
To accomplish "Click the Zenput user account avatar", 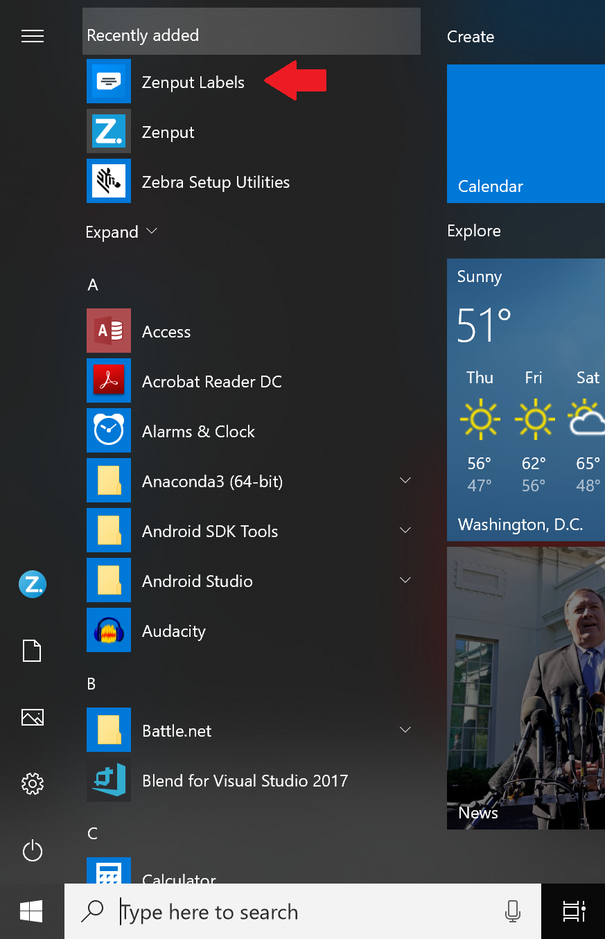I will coord(33,584).
